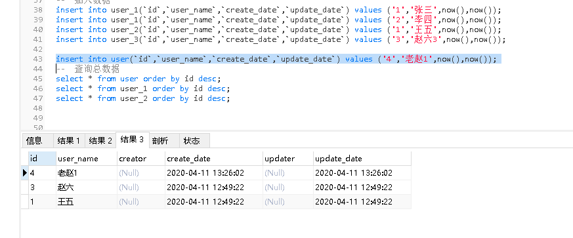Click the 查询总数据 comment line

click(88, 69)
